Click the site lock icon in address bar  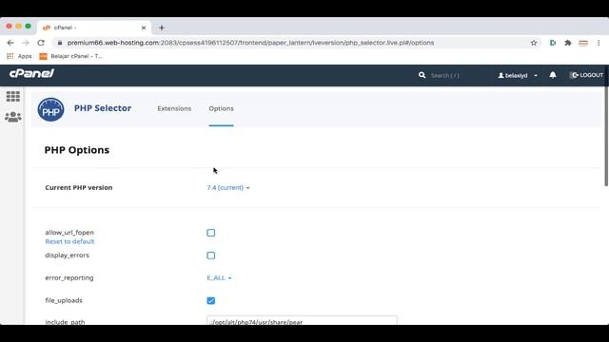click(x=59, y=43)
